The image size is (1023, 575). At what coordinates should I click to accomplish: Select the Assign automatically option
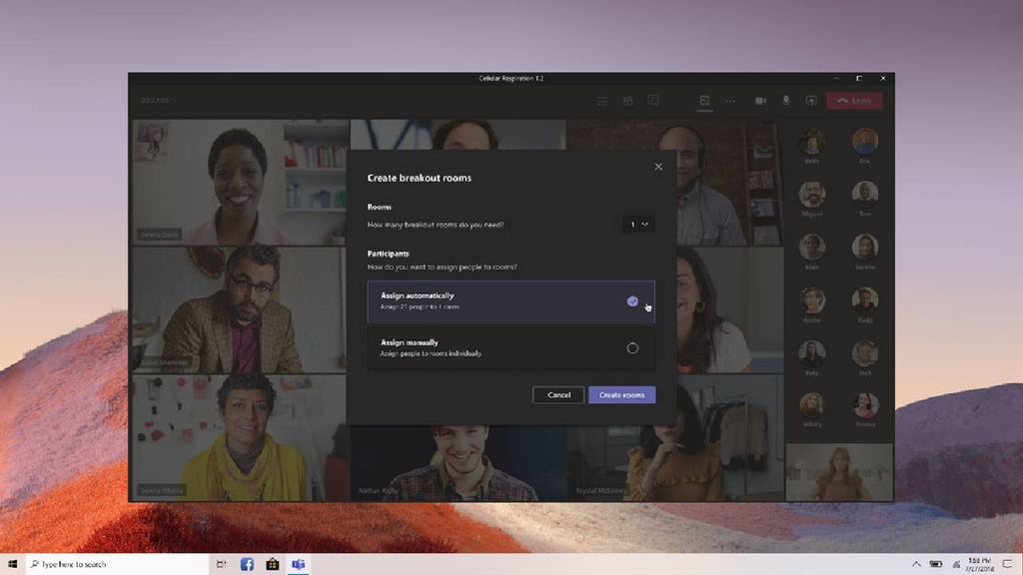click(500, 298)
